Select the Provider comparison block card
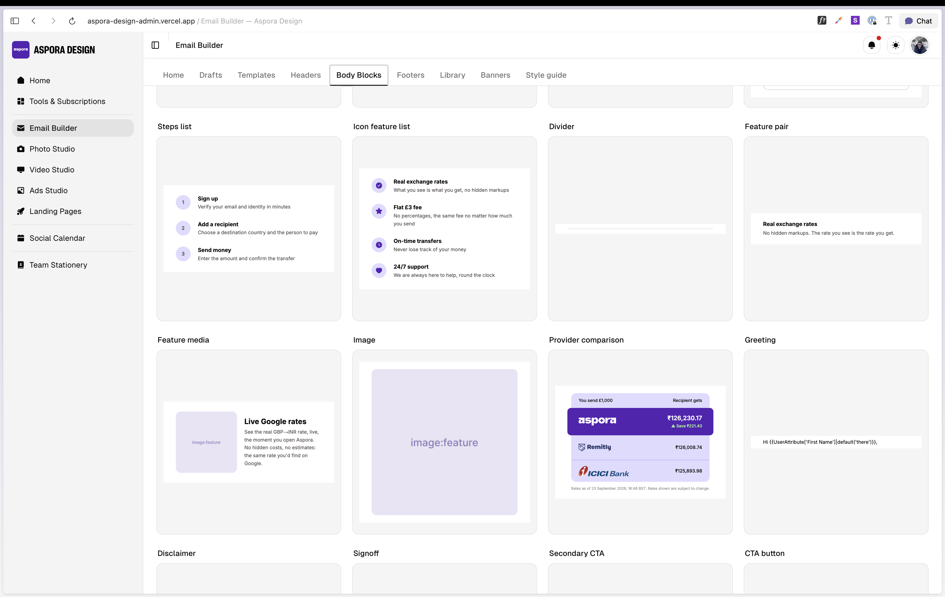The image size is (945, 597). [x=640, y=442]
